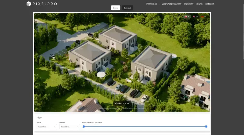The width and height of the screenshot is (244, 135).
Task: Click the Klatka frame counter label
Action: tap(122, 103)
